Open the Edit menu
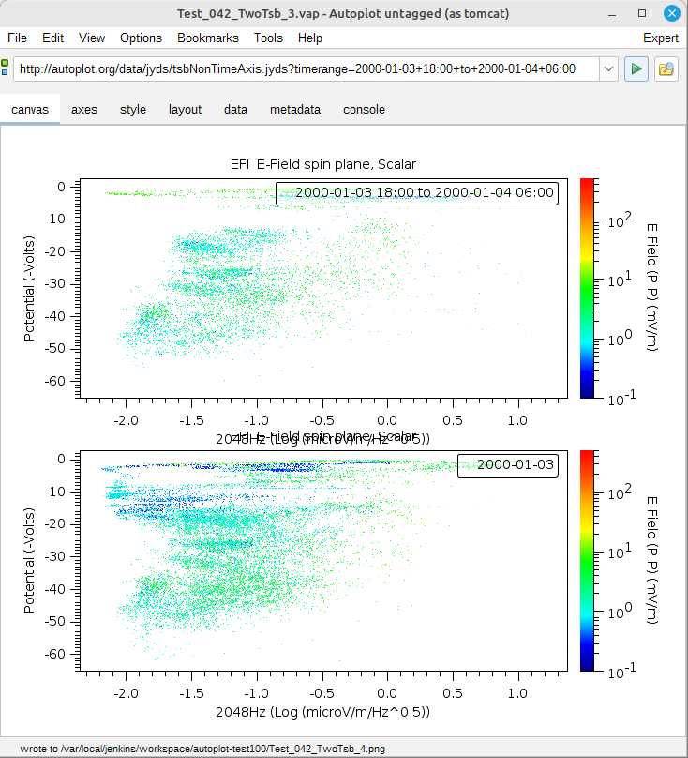Screen dimensions: 688x758 click(x=53, y=38)
